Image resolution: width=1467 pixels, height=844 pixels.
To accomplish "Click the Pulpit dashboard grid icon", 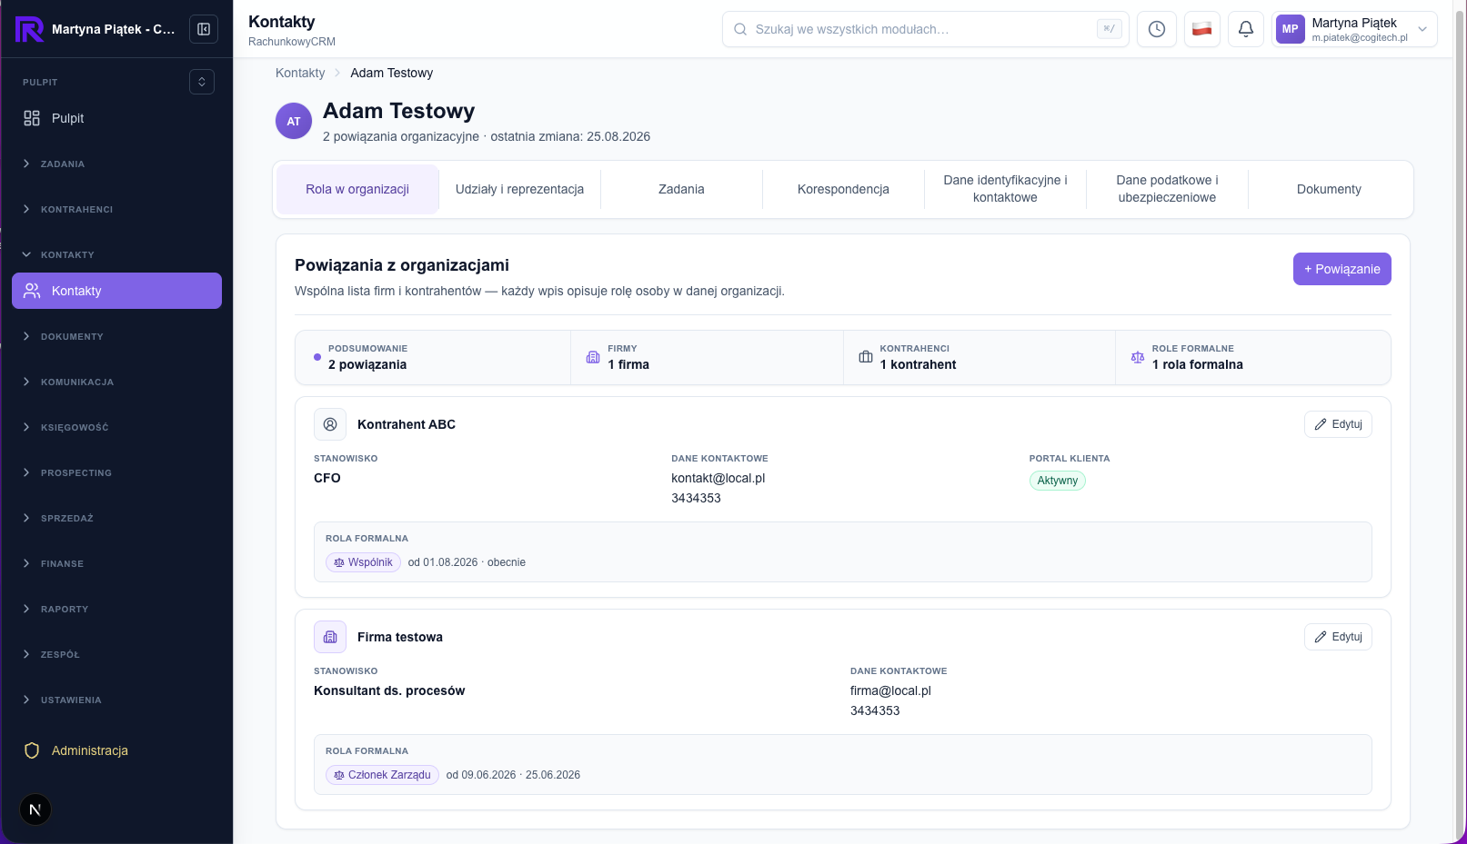I will point(32,118).
